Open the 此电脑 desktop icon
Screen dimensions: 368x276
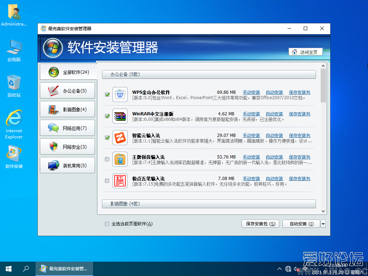[x=14, y=51]
